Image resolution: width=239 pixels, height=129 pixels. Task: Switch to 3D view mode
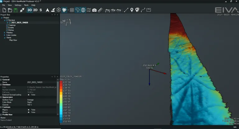(x=30, y=10)
